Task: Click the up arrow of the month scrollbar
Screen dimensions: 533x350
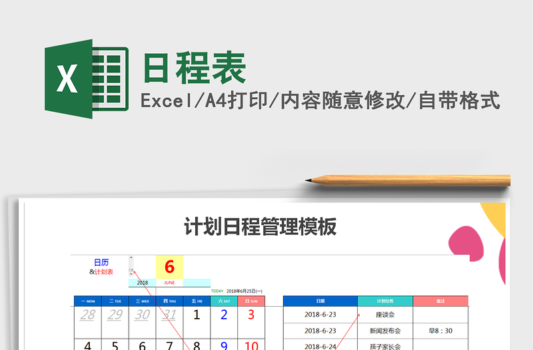Action: [131, 258]
